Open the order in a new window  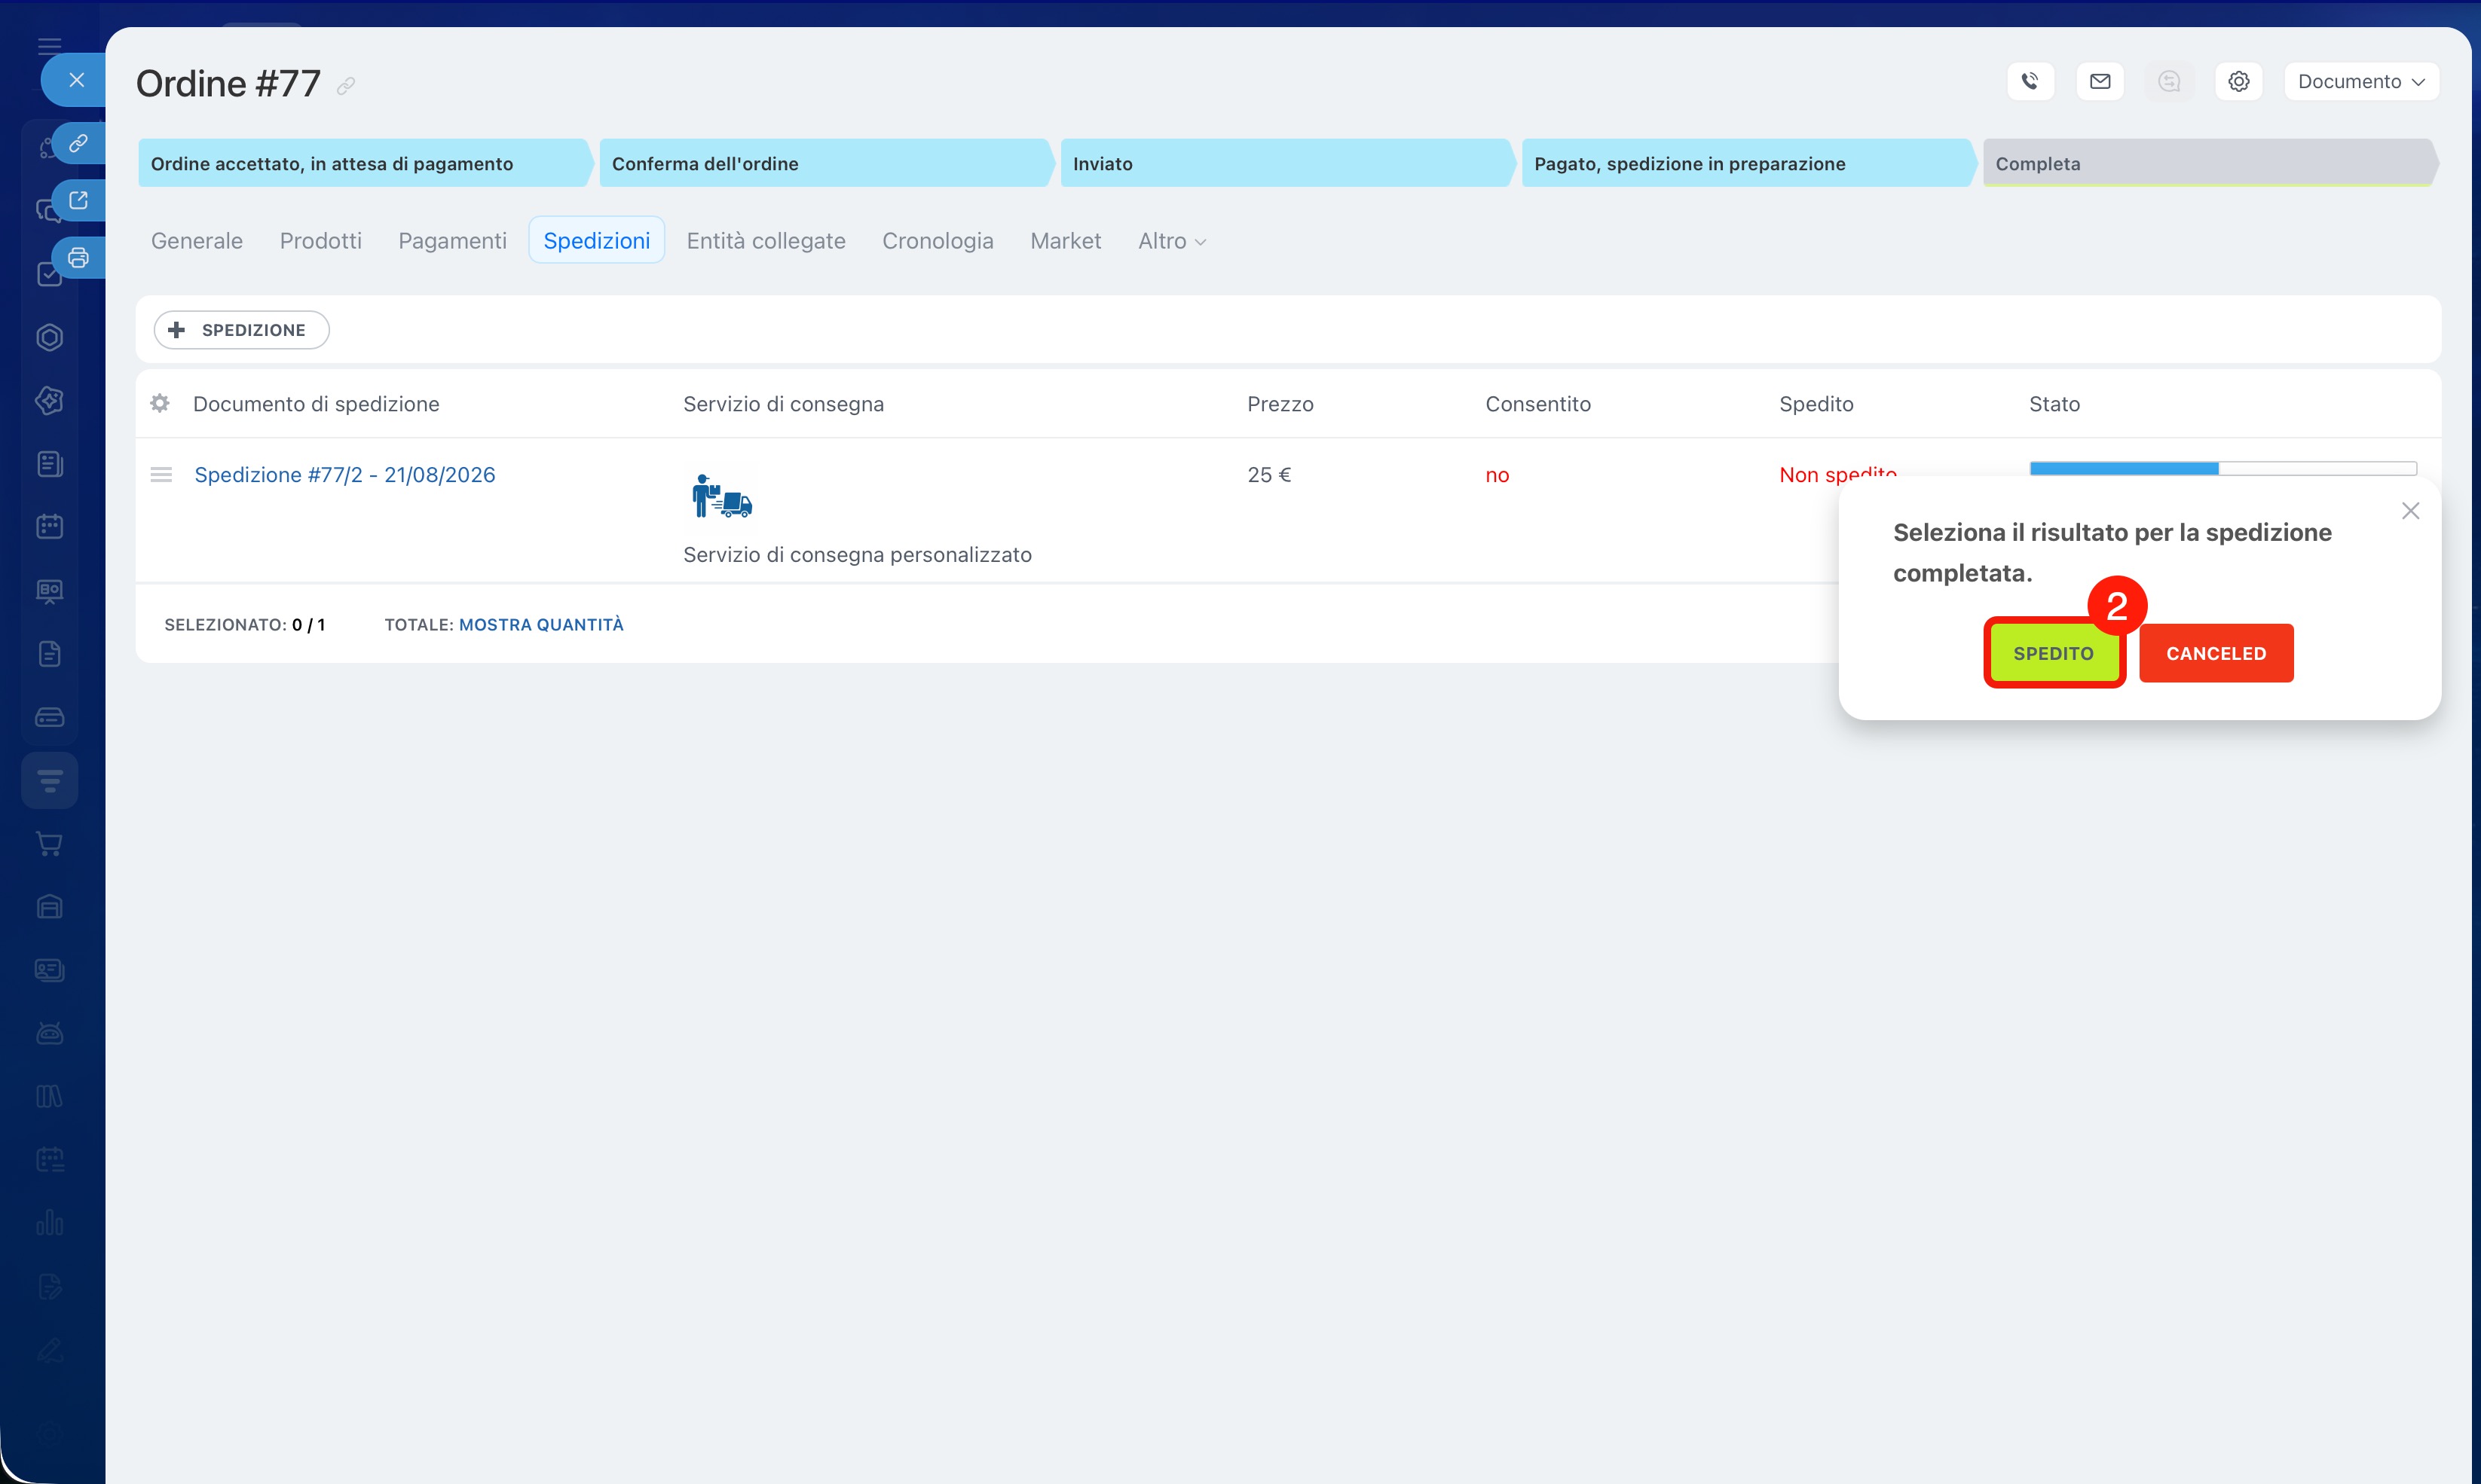click(x=78, y=200)
